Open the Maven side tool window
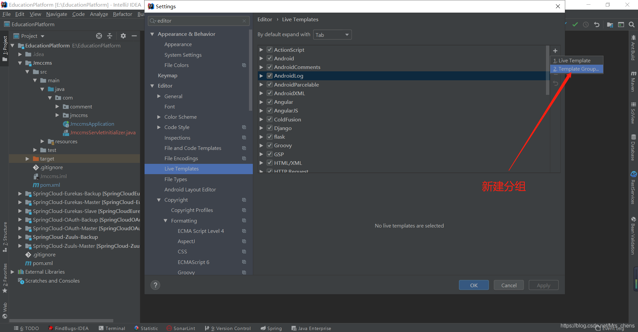This screenshot has height=332, width=638. [x=633, y=81]
